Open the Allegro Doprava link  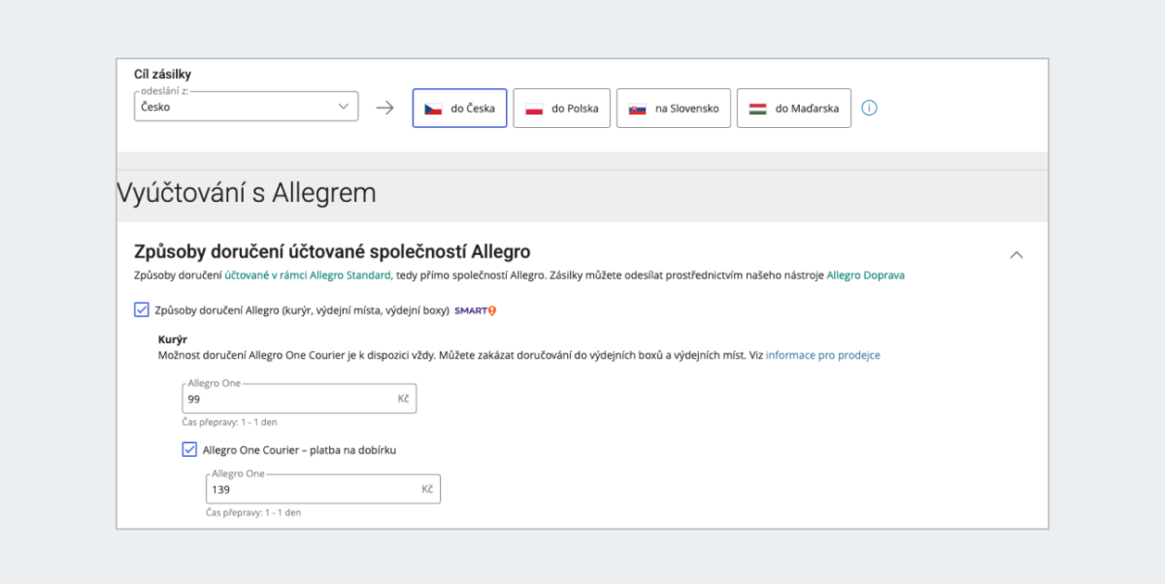click(x=865, y=276)
